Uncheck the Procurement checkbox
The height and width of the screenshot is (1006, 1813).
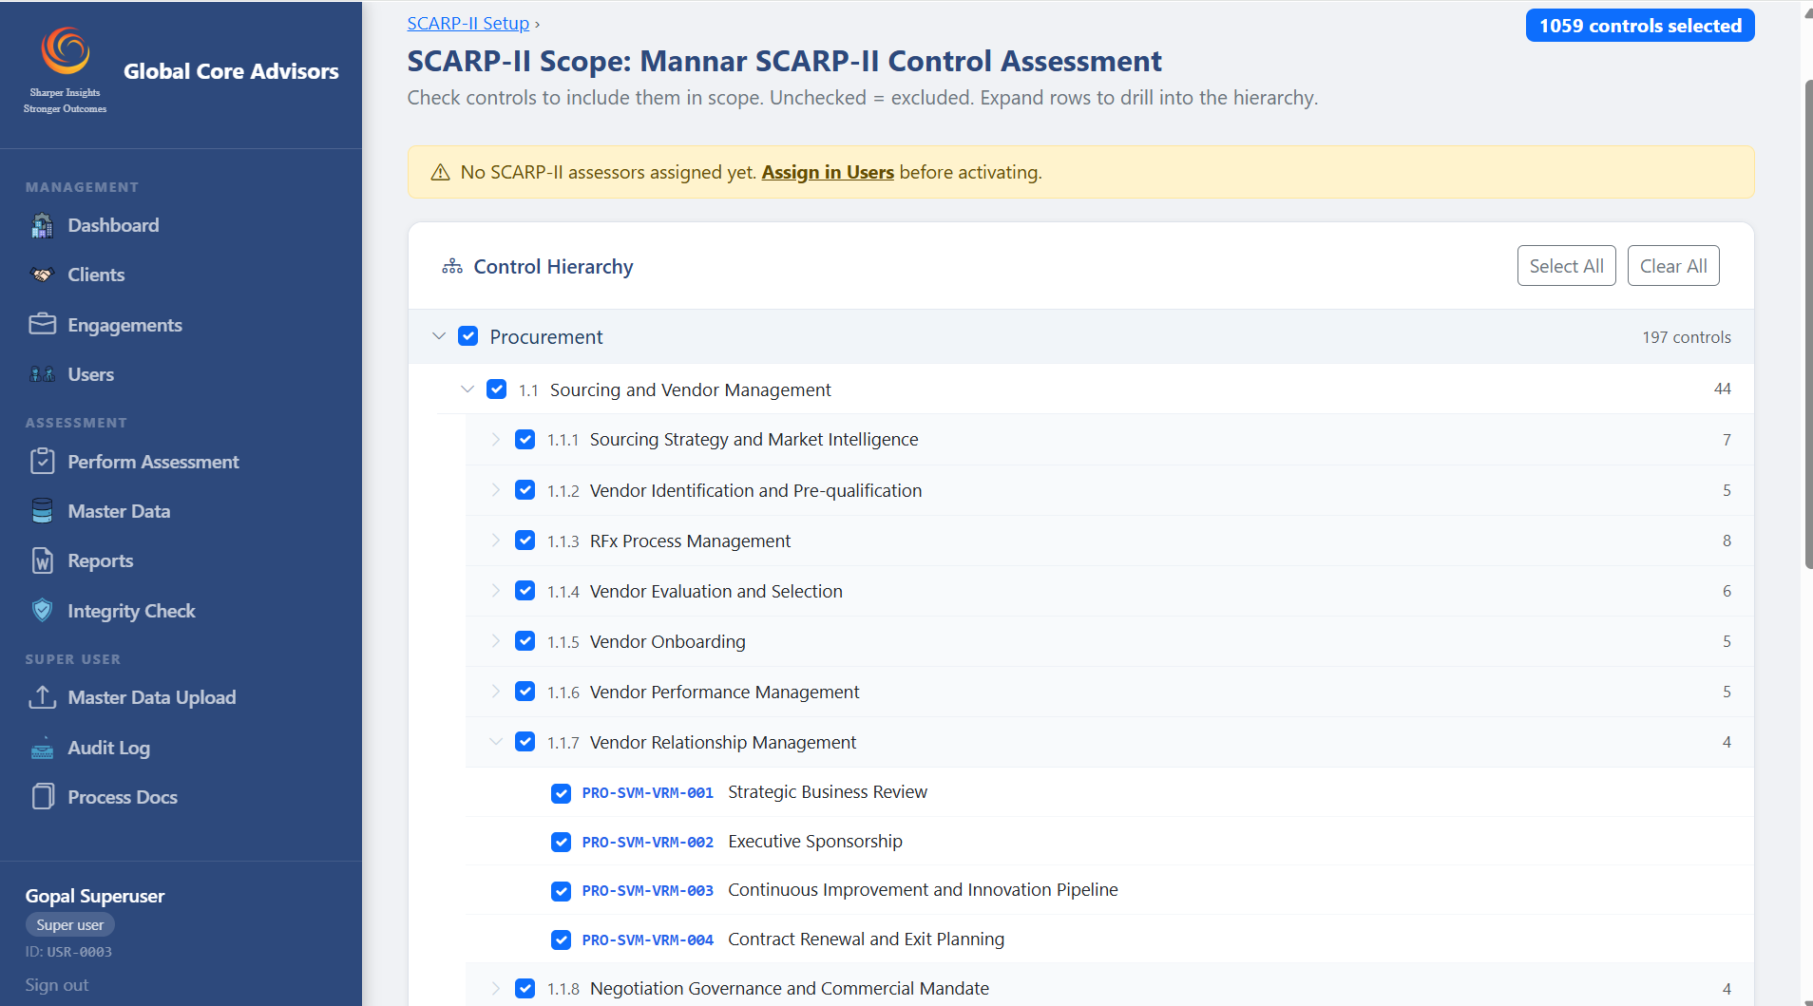[x=468, y=336]
